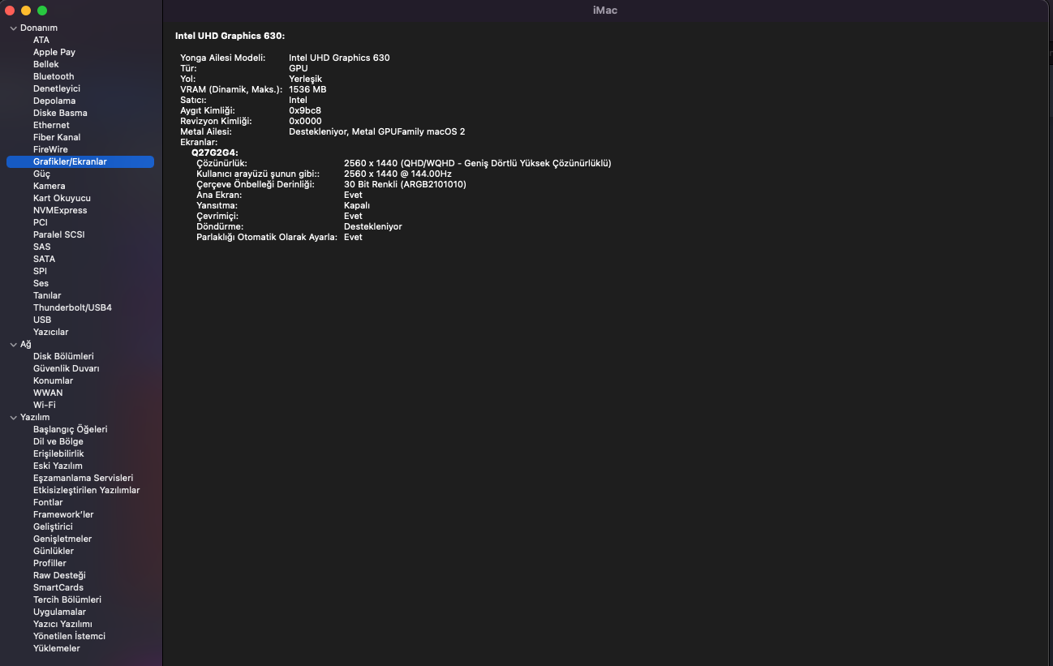Show WWAN network details

[48, 393]
